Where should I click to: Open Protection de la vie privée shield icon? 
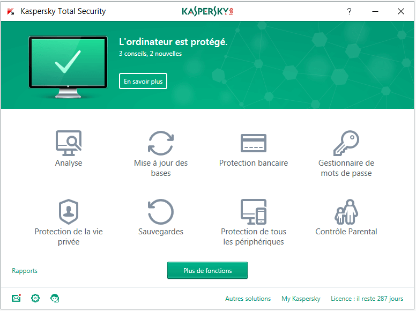(69, 212)
